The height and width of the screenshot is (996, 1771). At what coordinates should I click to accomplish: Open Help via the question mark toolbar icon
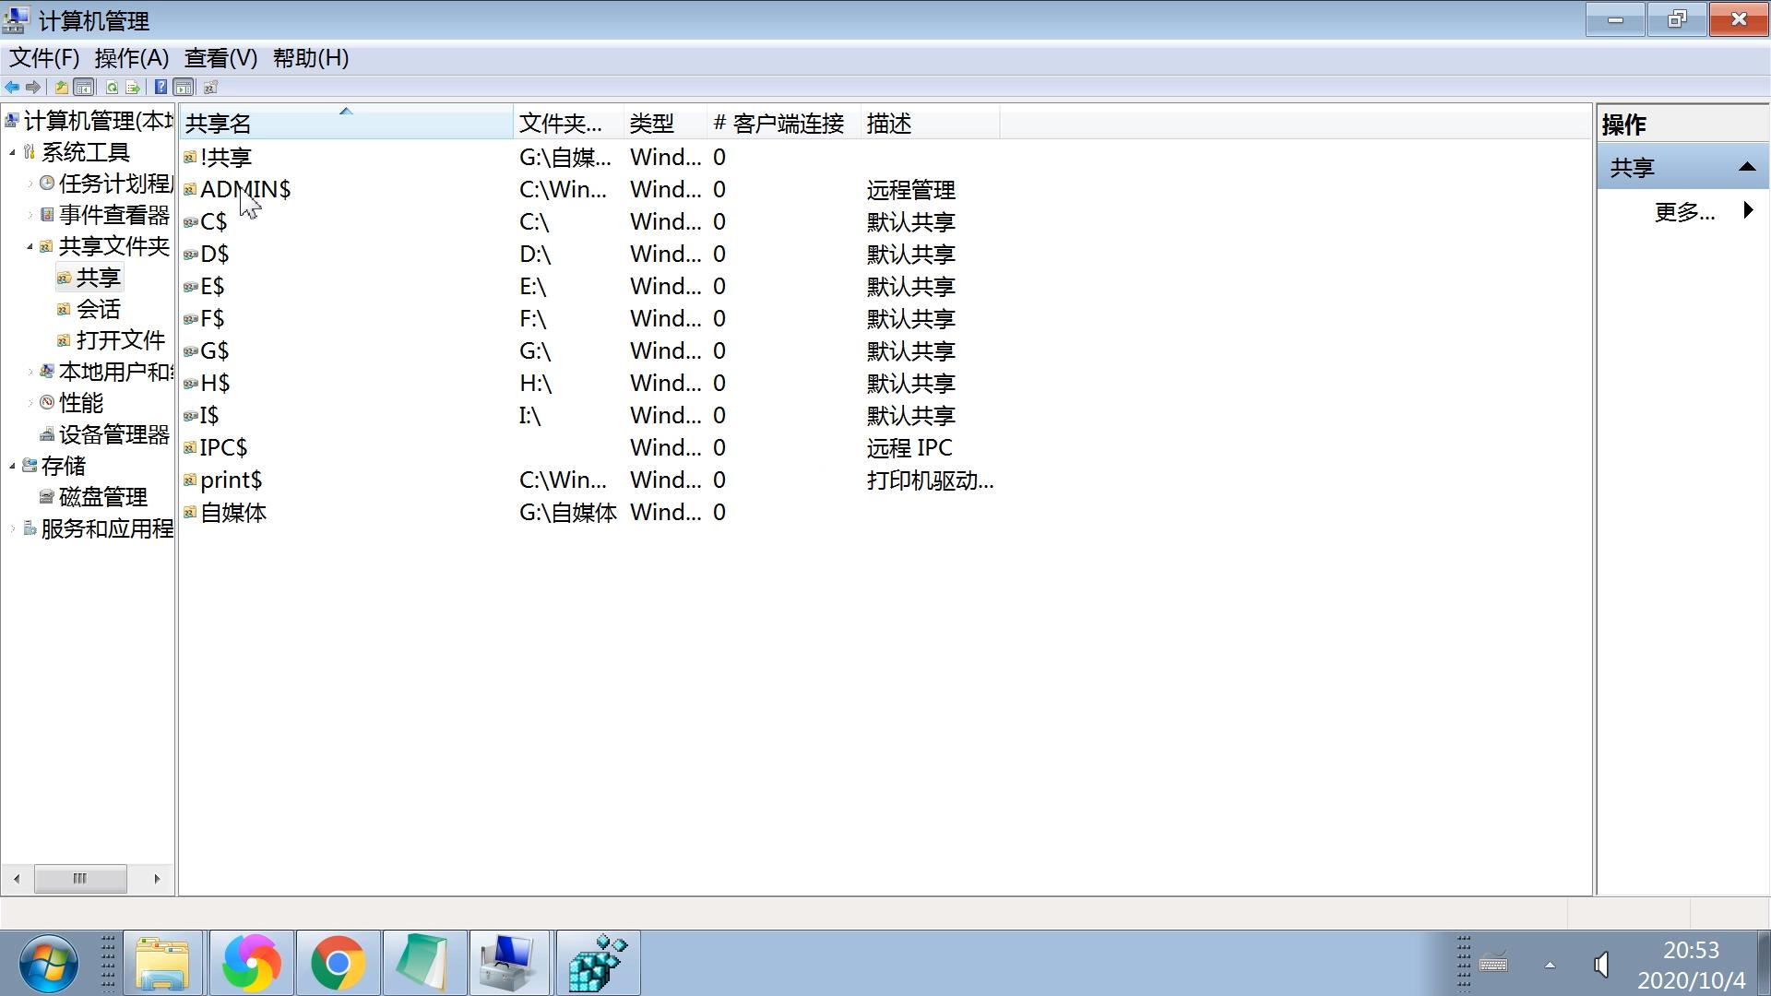(x=160, y=87)
